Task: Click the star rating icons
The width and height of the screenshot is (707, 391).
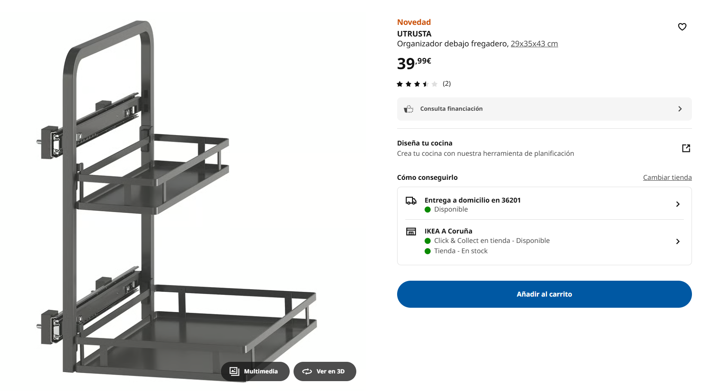Action: [x=416, y=84]
